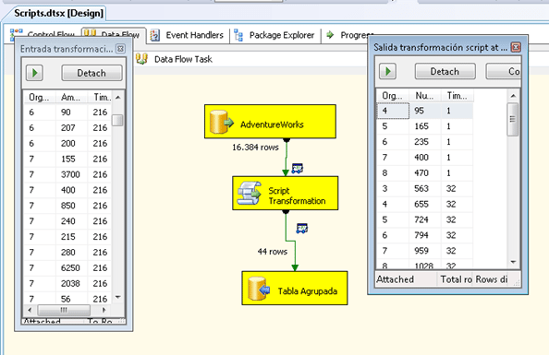Select cell 207 in Entrada viewer
The height and width of the screenshot is (355, 549).
tap(71, 128)
